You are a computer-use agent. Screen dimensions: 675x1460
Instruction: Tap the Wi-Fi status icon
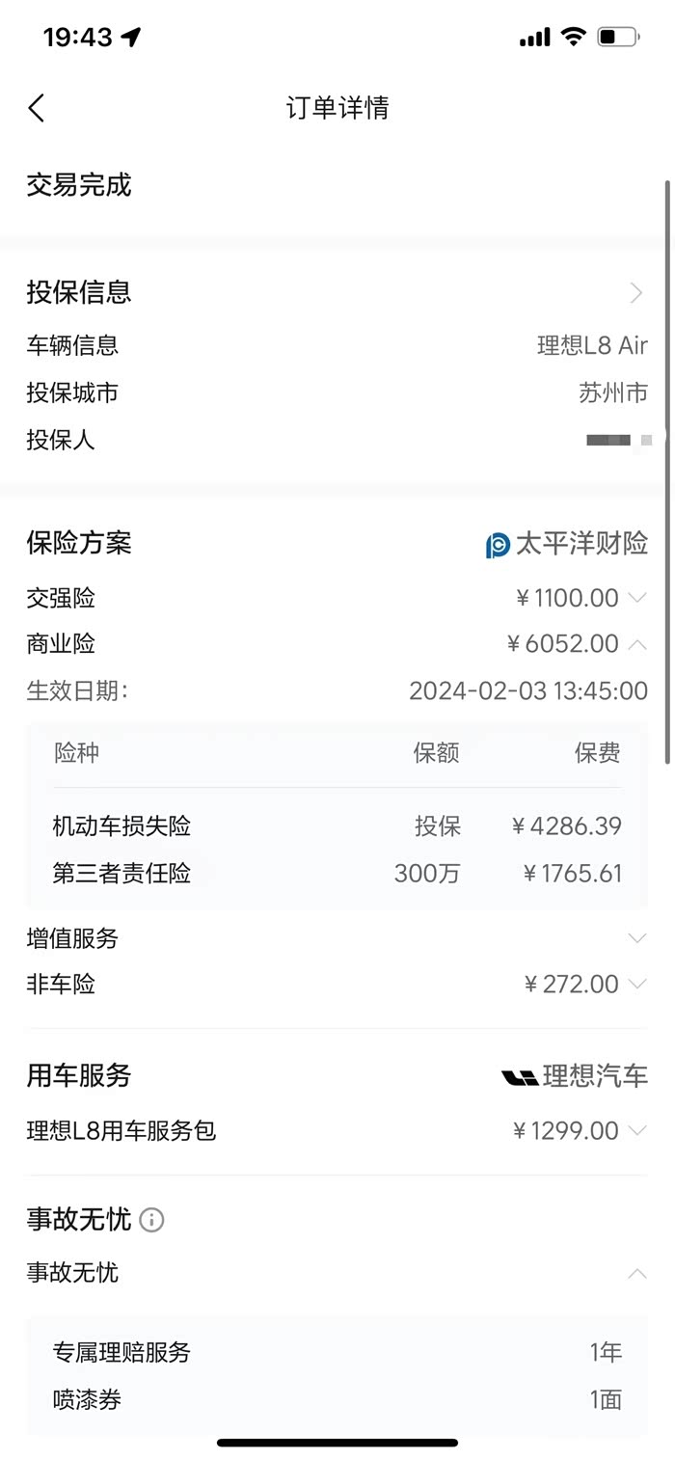574,38
